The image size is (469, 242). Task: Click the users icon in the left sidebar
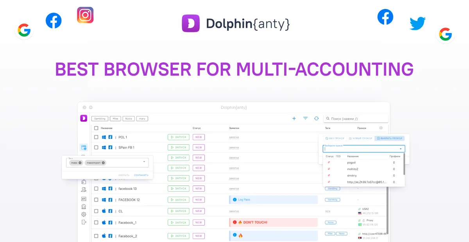tap(84, 189)
